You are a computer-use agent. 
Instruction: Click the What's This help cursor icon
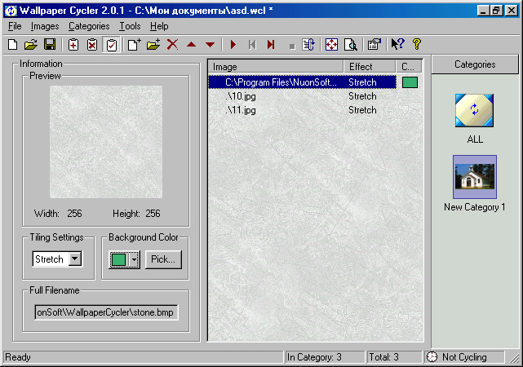[397, 45]
